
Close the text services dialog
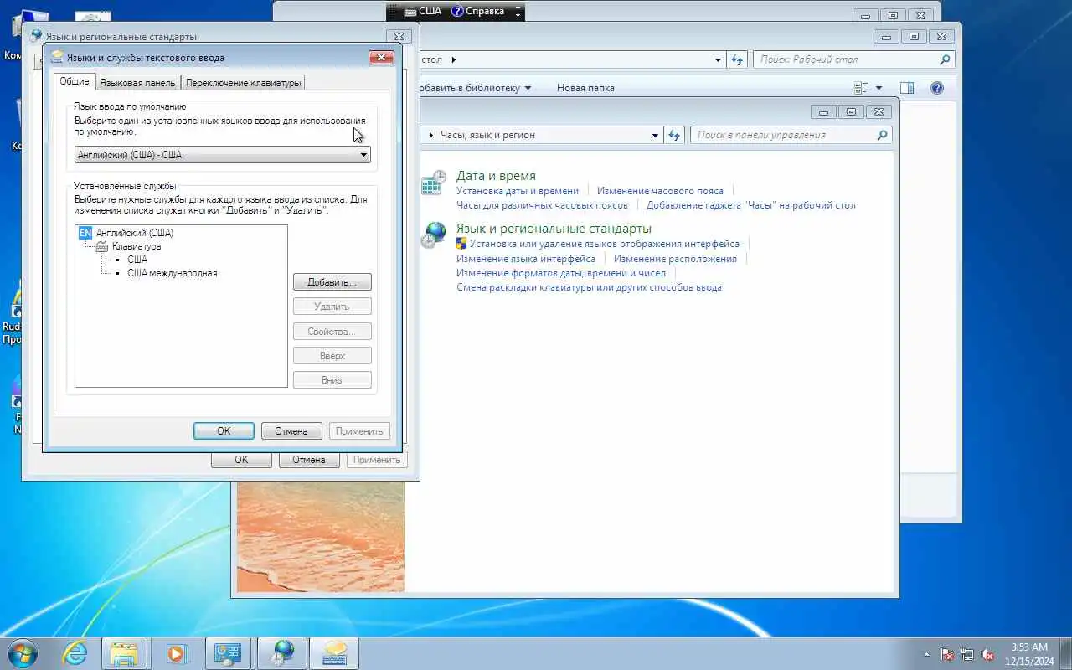point(381,57)
